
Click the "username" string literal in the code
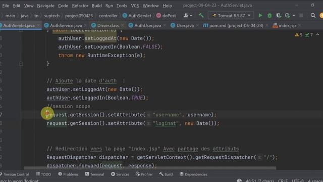pyautogui.click(x=167, y=115)
